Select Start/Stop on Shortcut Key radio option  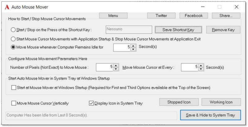tap(13, 30)
